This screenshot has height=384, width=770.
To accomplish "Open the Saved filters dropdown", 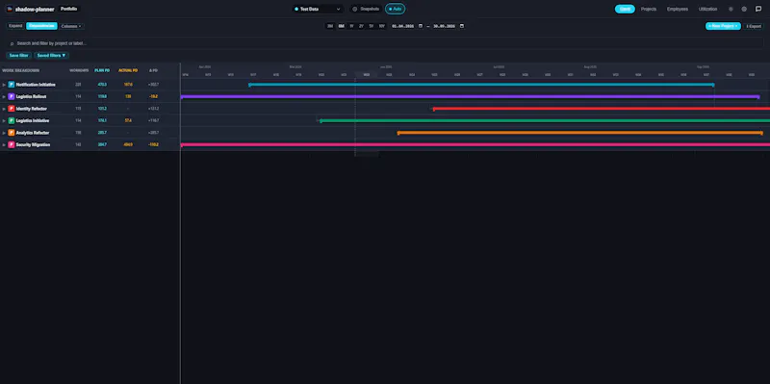I will (51, 56).
